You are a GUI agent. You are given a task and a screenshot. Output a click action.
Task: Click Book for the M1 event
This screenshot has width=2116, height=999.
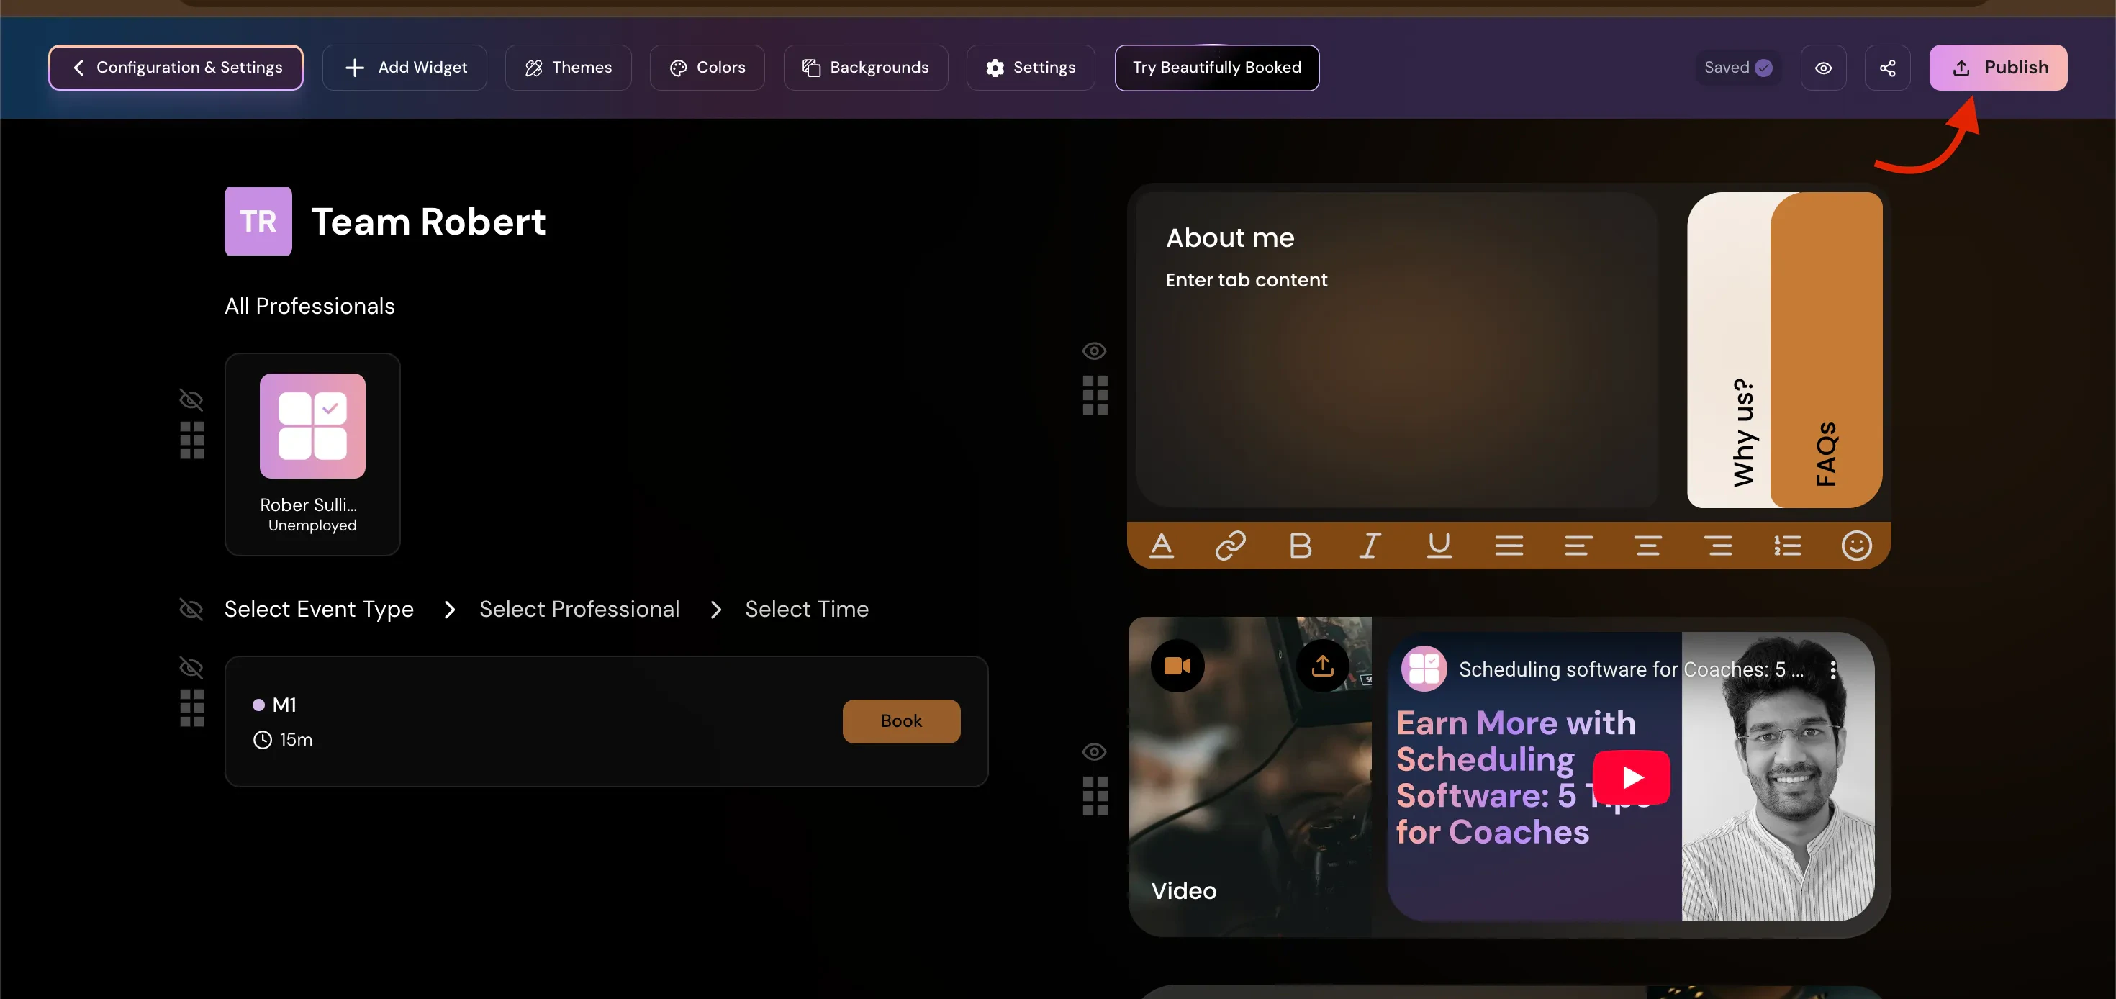901,720
